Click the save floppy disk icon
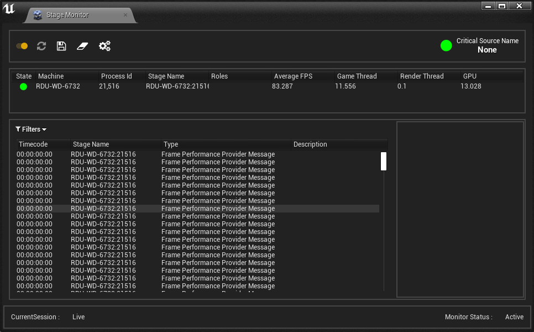This screenshot has height=332, width=534. click(x=61, y=46)
